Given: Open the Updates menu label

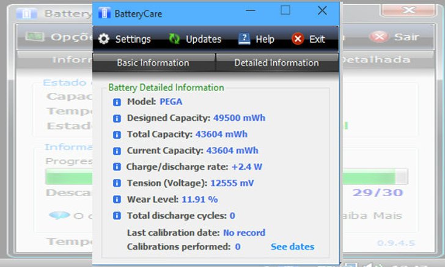Looking at the screenshot, I should point(204,39).
